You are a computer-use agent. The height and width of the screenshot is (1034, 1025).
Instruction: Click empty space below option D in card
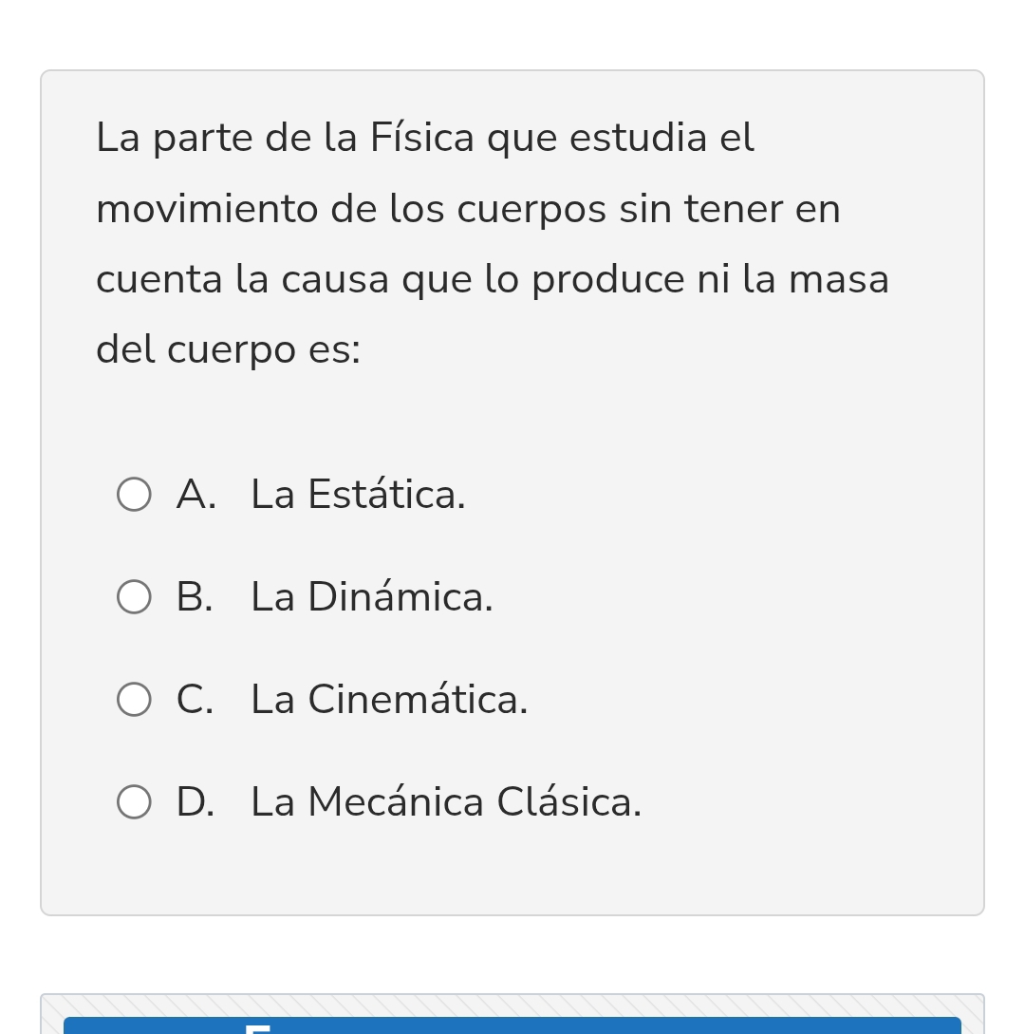512,874
